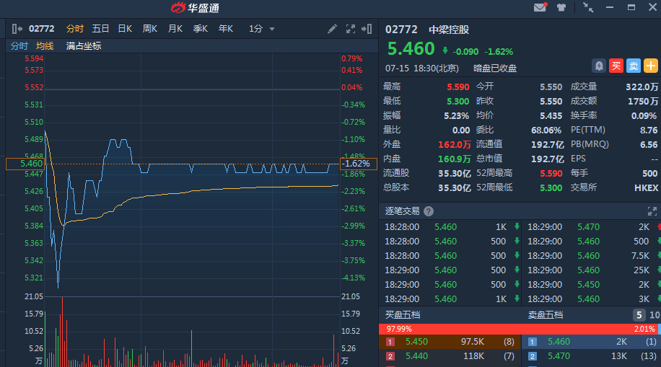
Task: Open the 年K chart tab
Action: [x=226, y=29]
